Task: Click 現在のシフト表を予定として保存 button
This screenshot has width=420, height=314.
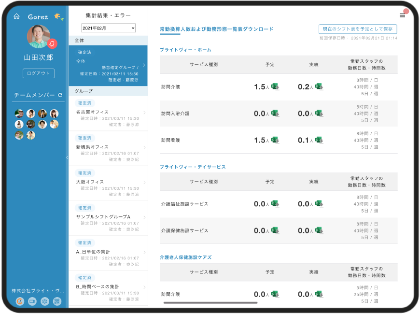Action: click(x=357, y=29)
